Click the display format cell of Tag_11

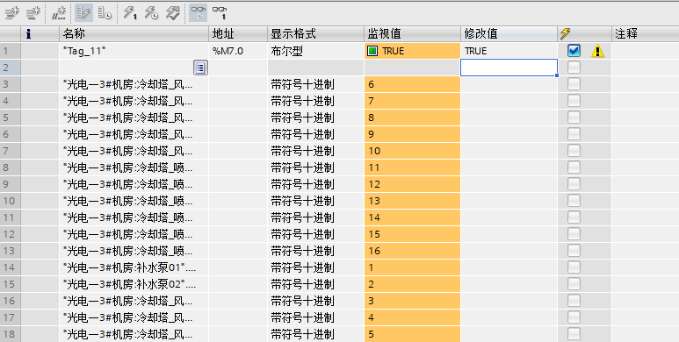[x=315, y=51]
